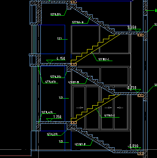Image resolution: width=157 pixels, height=158 pixels.
Task: Select the orange beam block at 4.150 landing
Action: 74,64
